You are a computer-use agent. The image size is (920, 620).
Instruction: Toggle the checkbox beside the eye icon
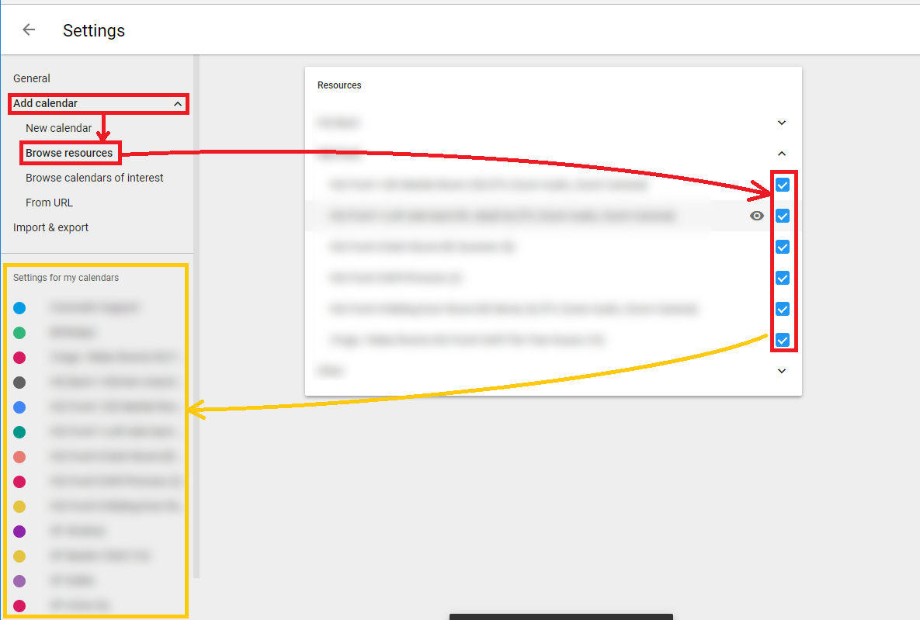pyautogui.click(x=783, y=216)
